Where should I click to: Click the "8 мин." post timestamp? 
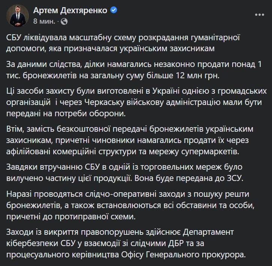tap(44, 21)
